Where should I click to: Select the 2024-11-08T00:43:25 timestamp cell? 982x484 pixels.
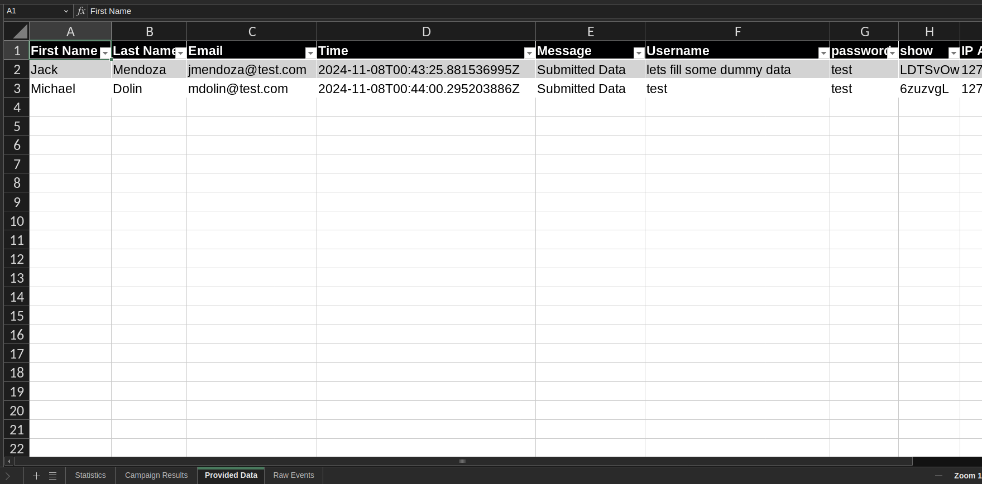426,70
